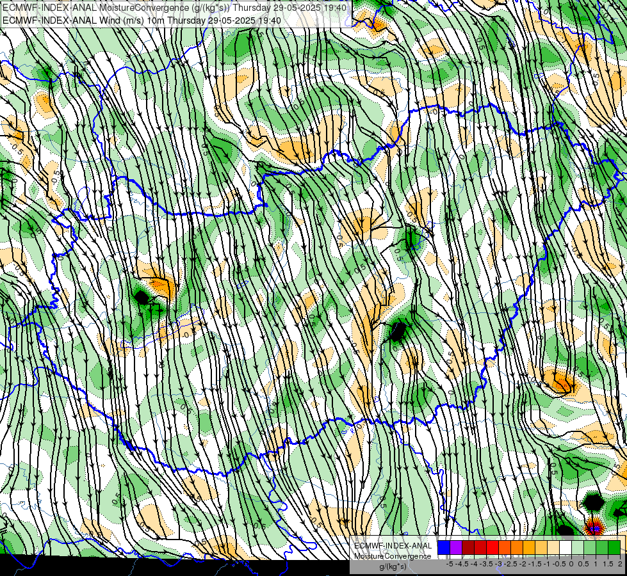The image size is (627, 576).
Task: Click the pale peach swatch between -1 and -0.5
Action: pos(553,548)
